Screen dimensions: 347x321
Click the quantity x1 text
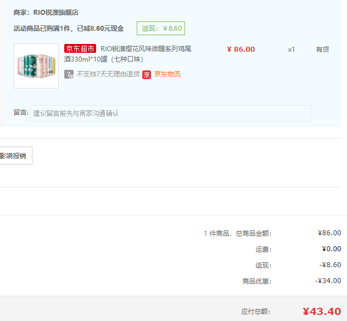coord(291,49)
